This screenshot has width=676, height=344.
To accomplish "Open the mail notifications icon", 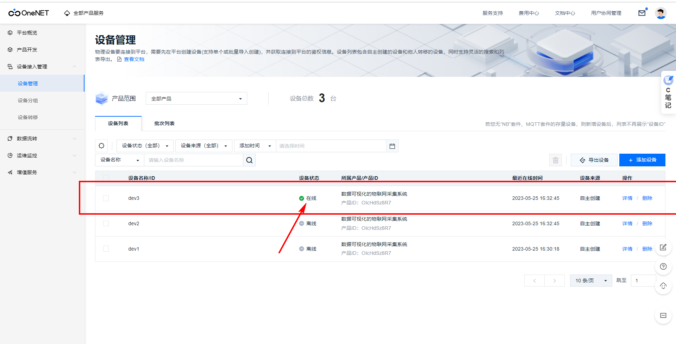I will pyautogui.click(x=642, y=13).
